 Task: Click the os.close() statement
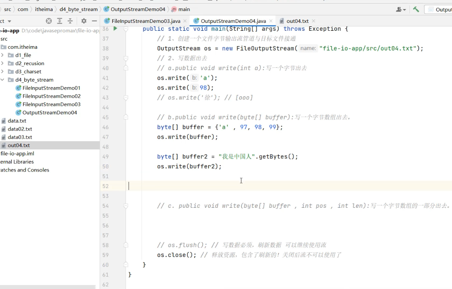click(x=177, y=255)
